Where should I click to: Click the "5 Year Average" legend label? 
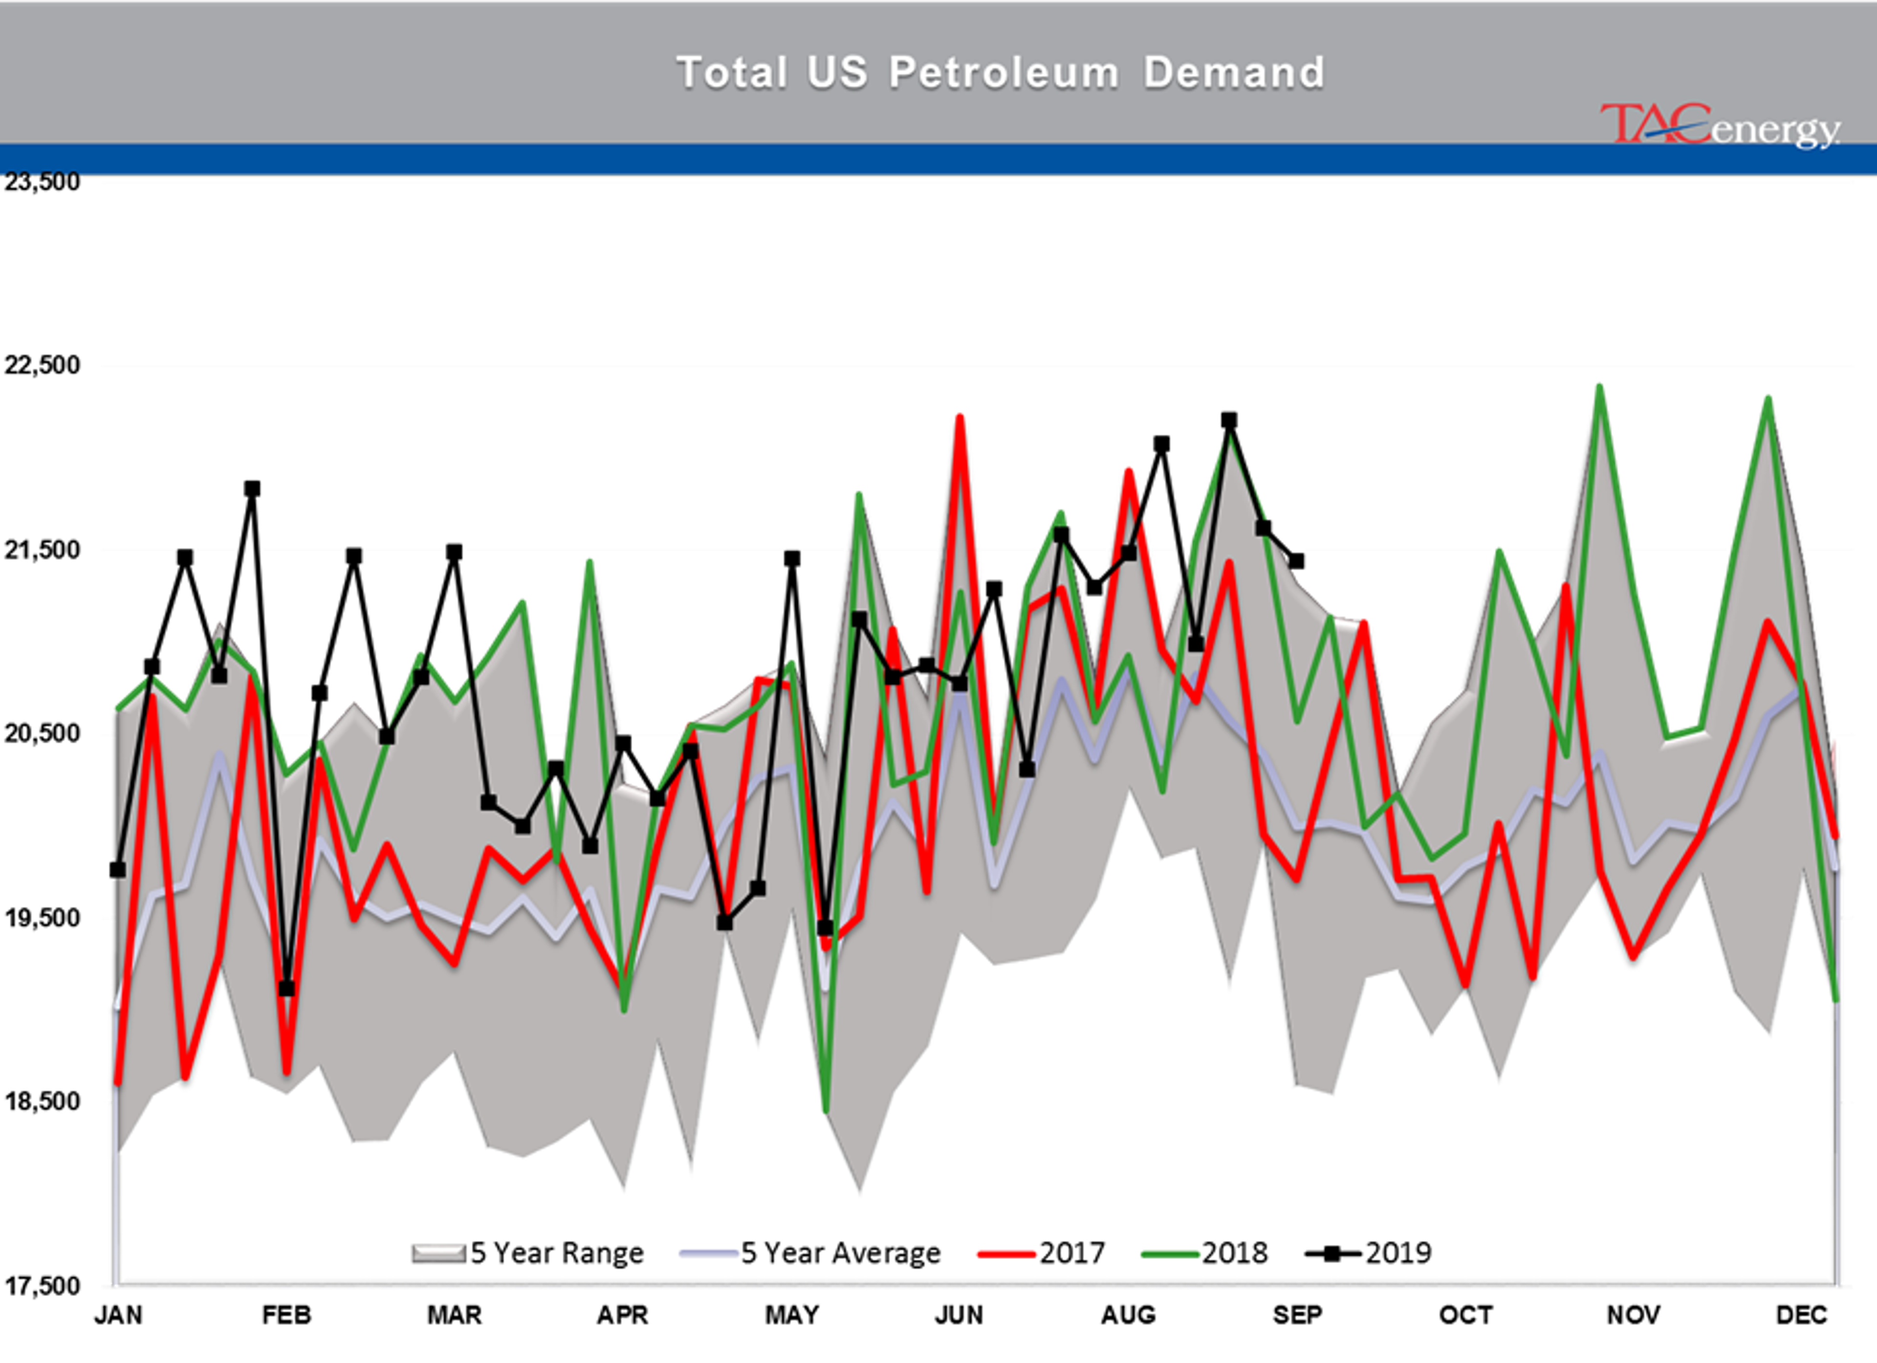tap(841, 1253)
